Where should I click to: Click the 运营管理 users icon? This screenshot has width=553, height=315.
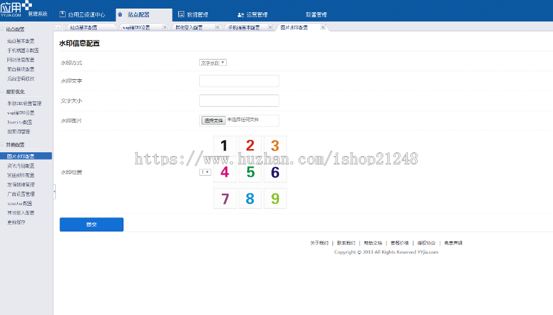pyautogui.click(x=241, y=15)
